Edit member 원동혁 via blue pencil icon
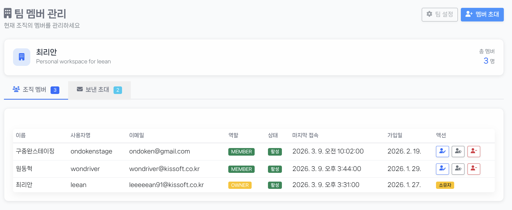Screen dimensions: 512x210 (442, 169)
